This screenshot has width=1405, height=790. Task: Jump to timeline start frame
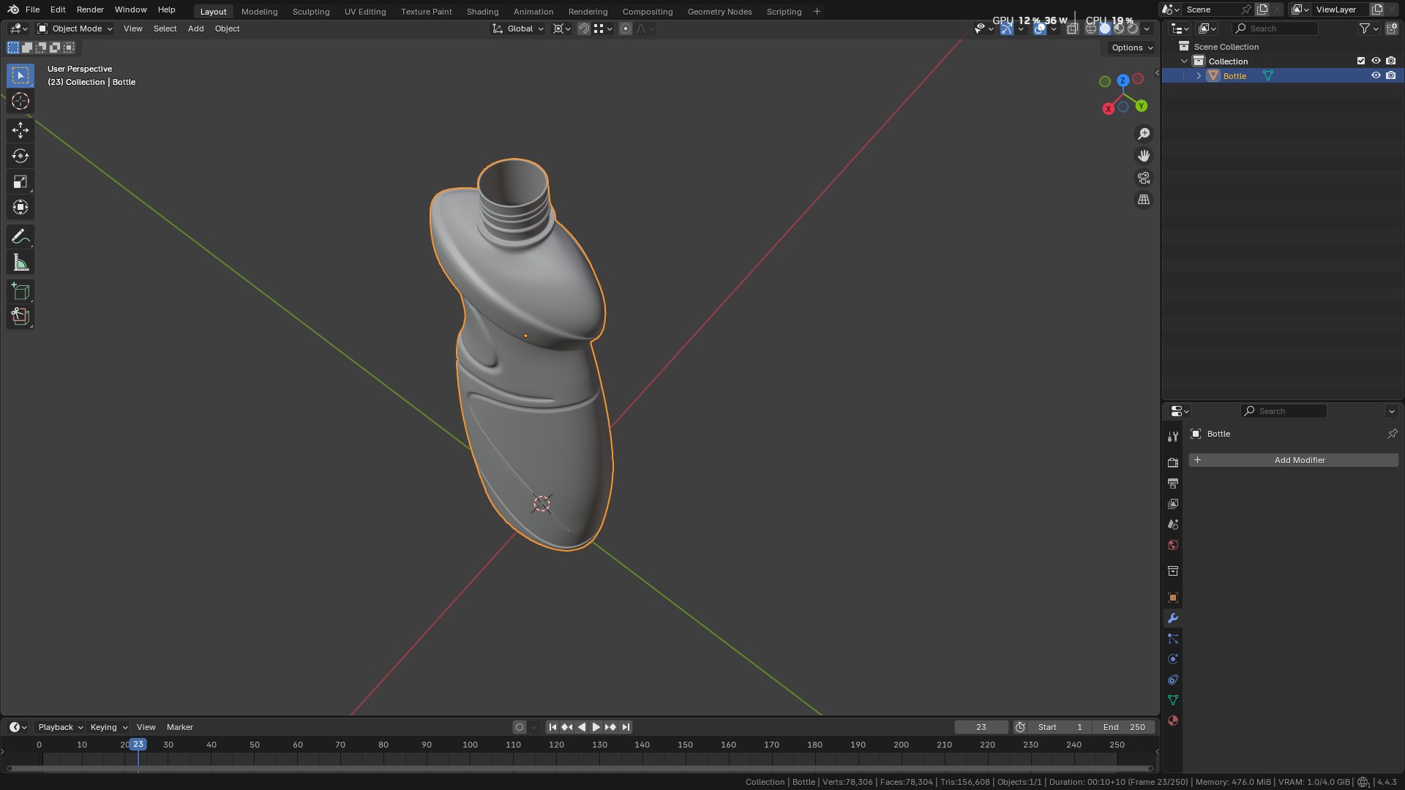point(552,727)
